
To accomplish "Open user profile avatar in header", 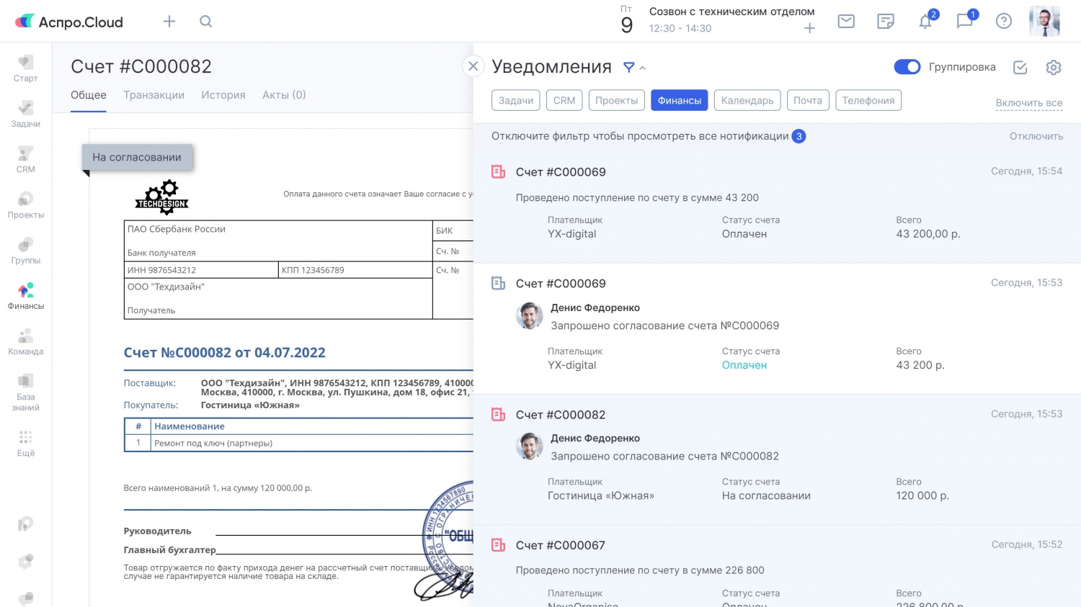I will tap(1044, 22).
